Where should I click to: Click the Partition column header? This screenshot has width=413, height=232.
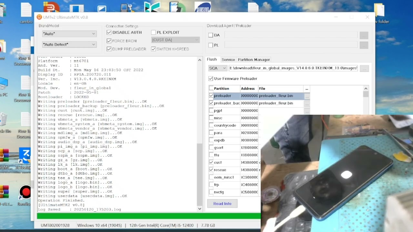tap(224, 88)
